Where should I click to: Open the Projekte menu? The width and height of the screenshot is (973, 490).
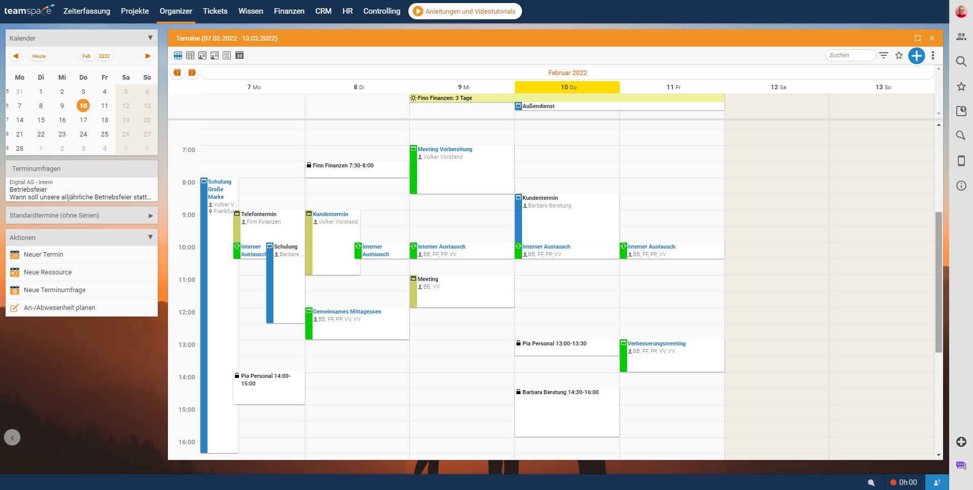(135, 11)
